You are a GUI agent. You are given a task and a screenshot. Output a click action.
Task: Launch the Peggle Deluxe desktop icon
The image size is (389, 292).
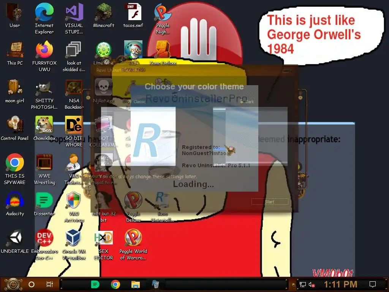133,207
